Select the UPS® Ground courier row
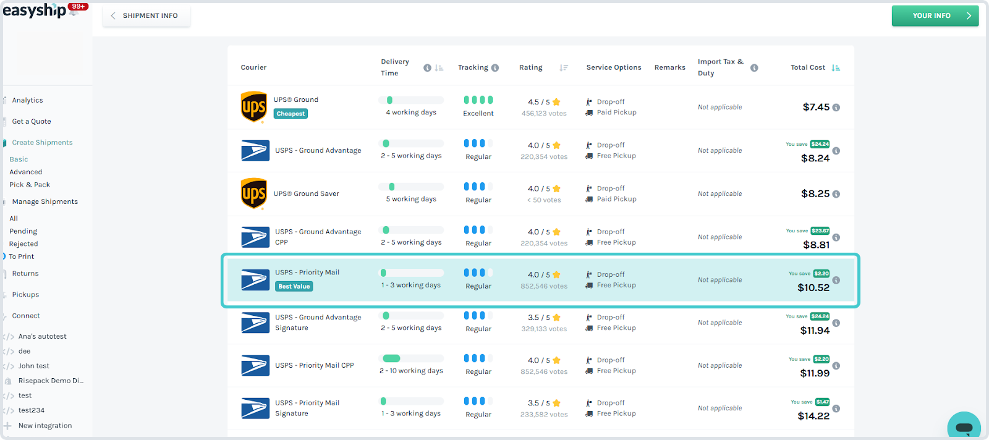Image resolution: width=989 pixels, height=440 pixels. (541, 108)
